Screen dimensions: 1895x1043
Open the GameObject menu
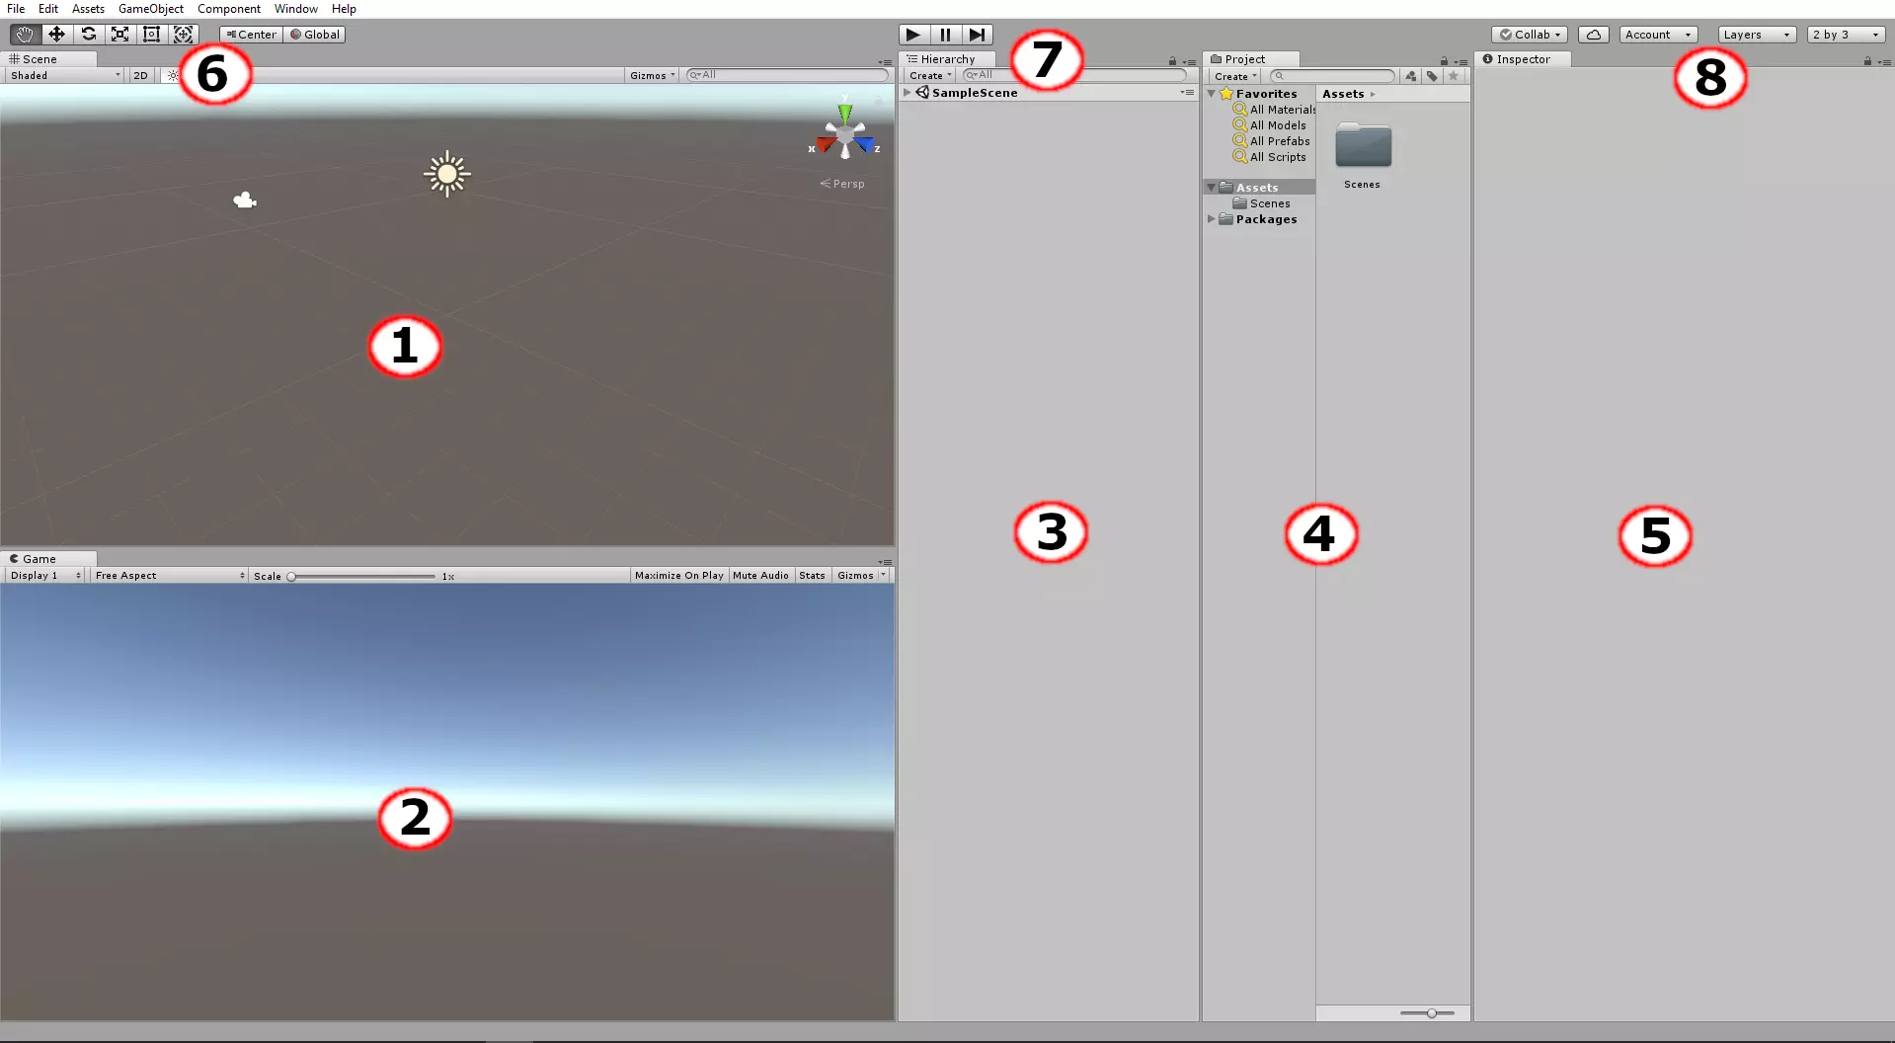click(150, 9)
